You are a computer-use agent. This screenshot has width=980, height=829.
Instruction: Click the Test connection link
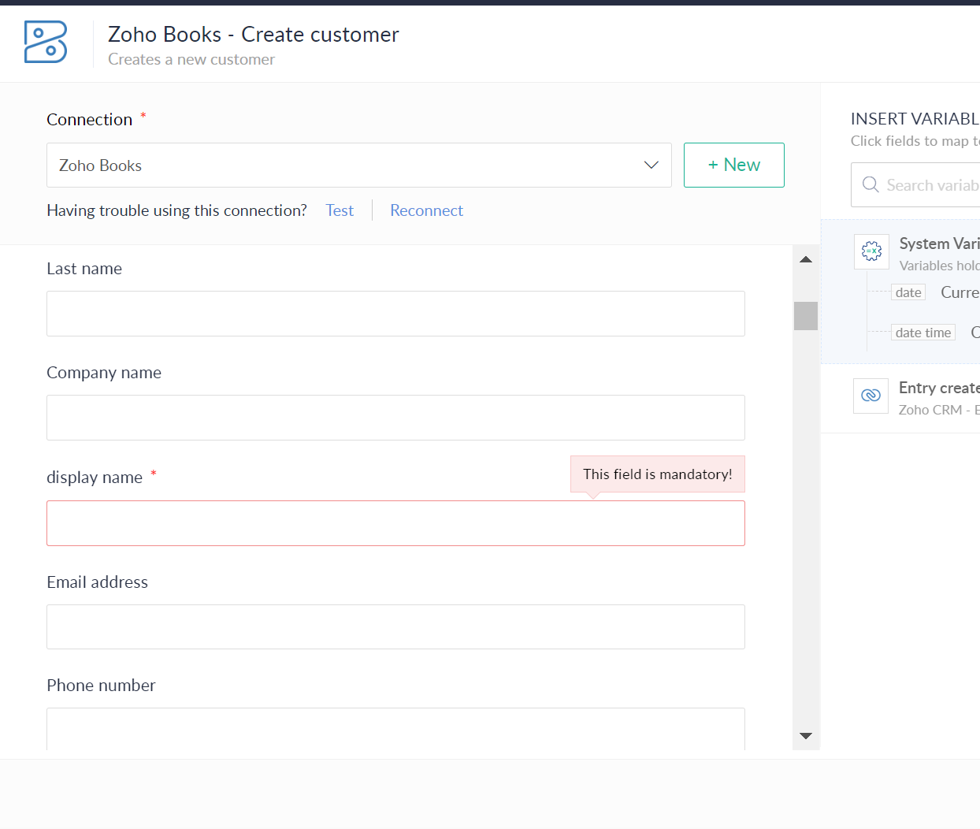[340, 210]
